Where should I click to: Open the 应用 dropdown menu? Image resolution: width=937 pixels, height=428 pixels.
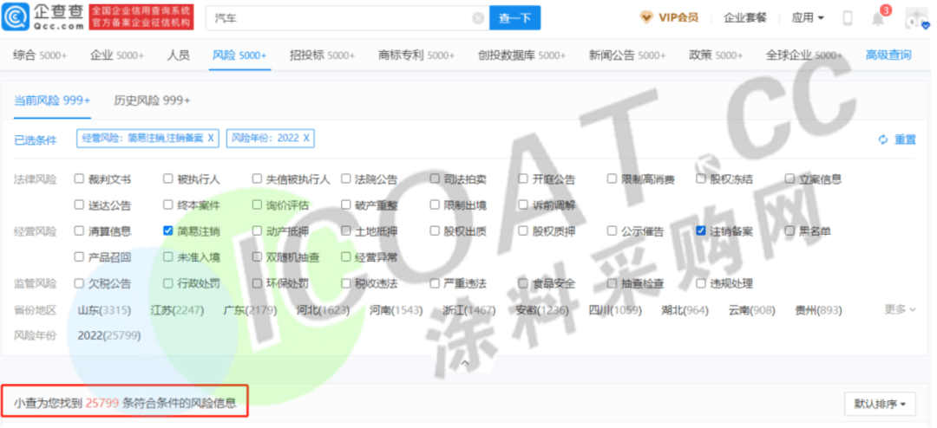point(808,18)
